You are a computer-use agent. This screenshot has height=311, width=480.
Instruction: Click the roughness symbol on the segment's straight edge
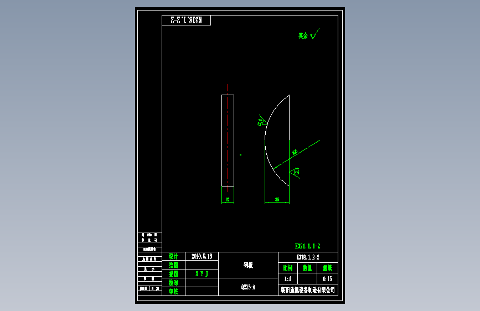tap(295, 173)
